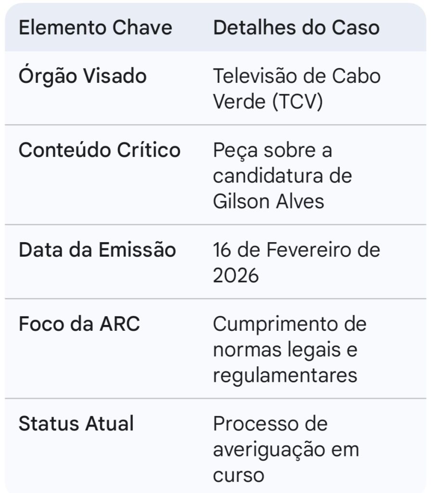Select the year '2026' in the date cell
Image resolution: width=431 pixels, height=493 pixels.
(x=236, y=276)
